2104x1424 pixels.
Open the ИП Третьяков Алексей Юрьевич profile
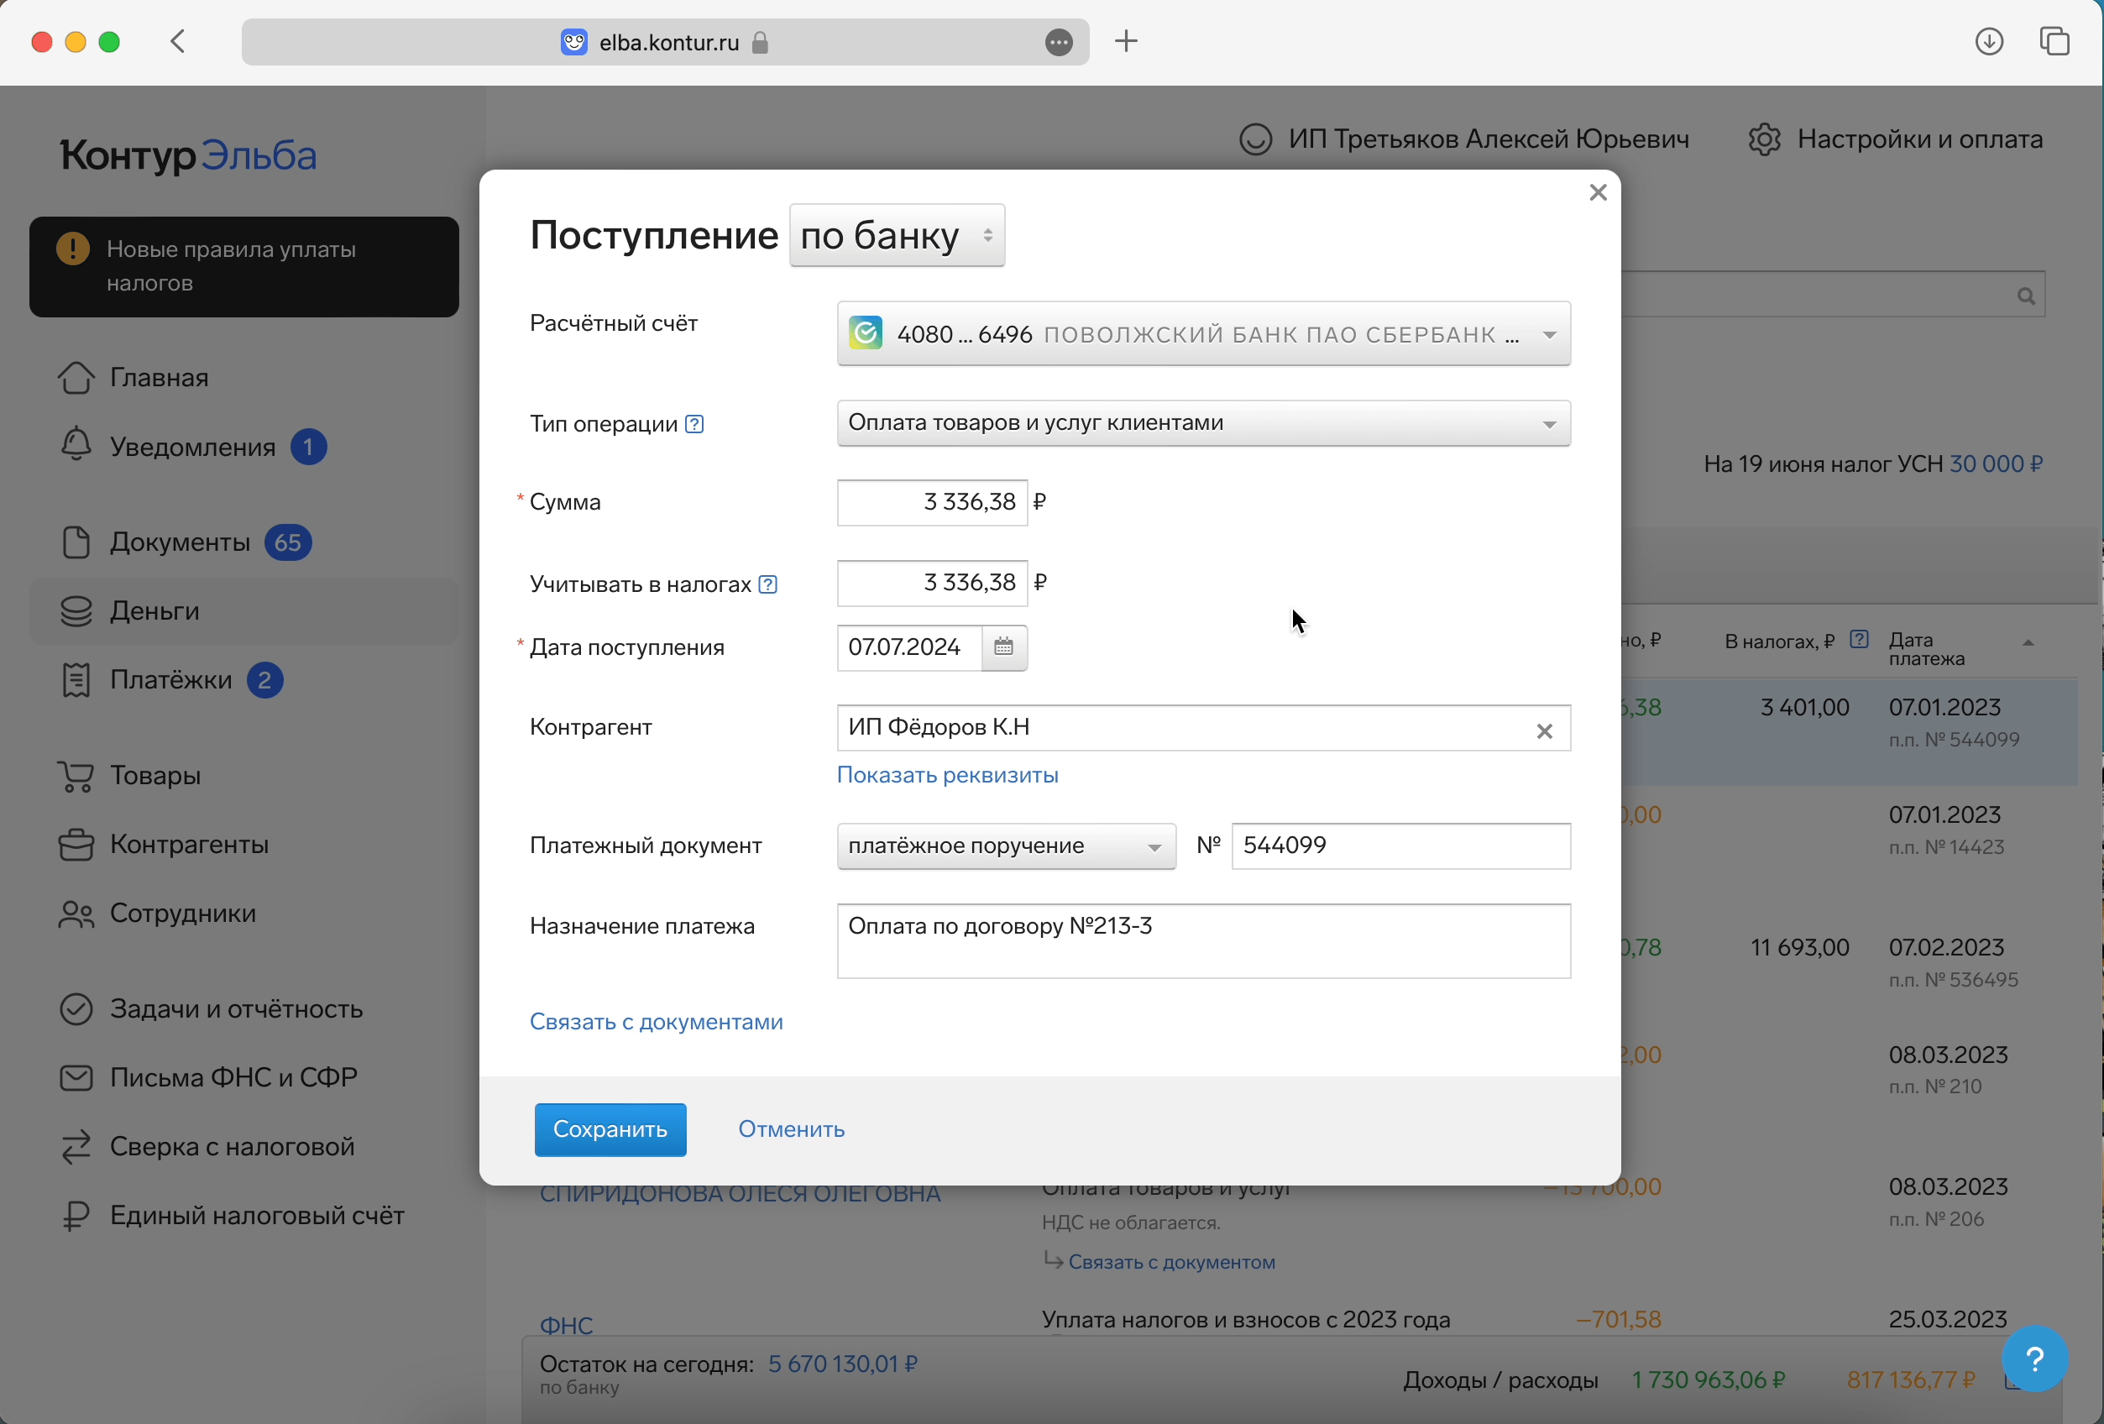point(1464,139)
